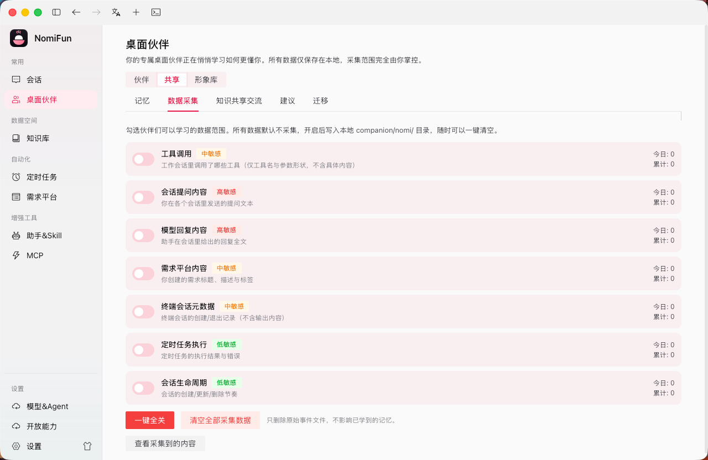The width and height of the screenshot is (708, 460).
Task: Click the 一键全关 button
Action: pos(150,420)
